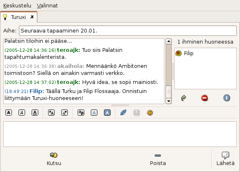Increase font size with larger-text icon
Screen dimensions: 240x172
tap(51, 113)
